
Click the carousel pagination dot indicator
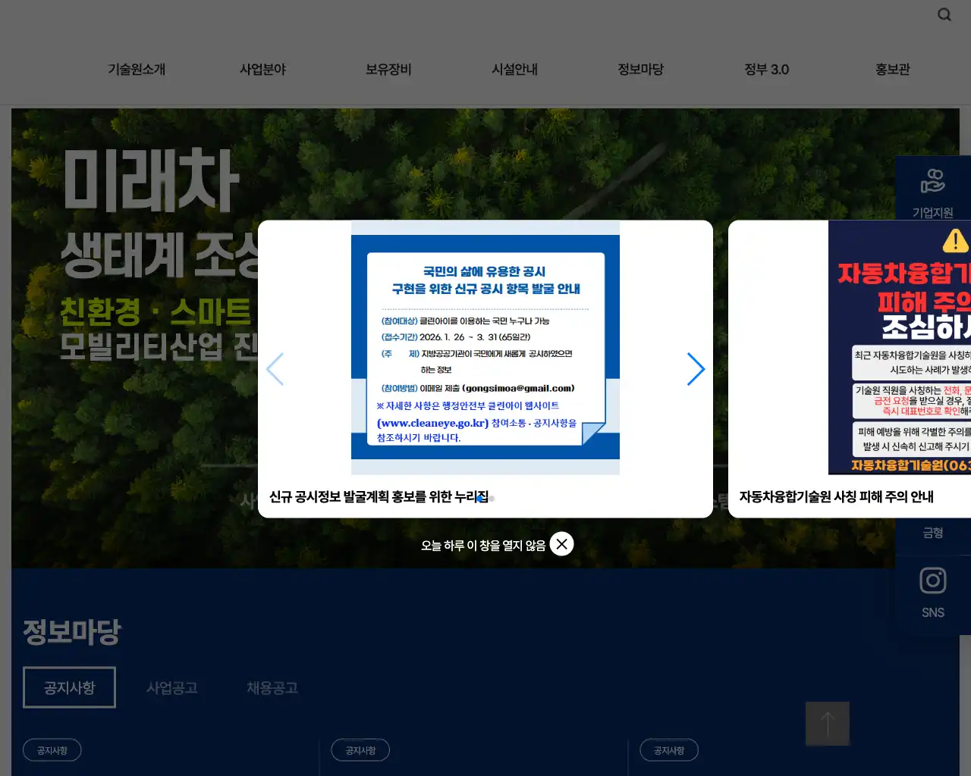[491, 498]
